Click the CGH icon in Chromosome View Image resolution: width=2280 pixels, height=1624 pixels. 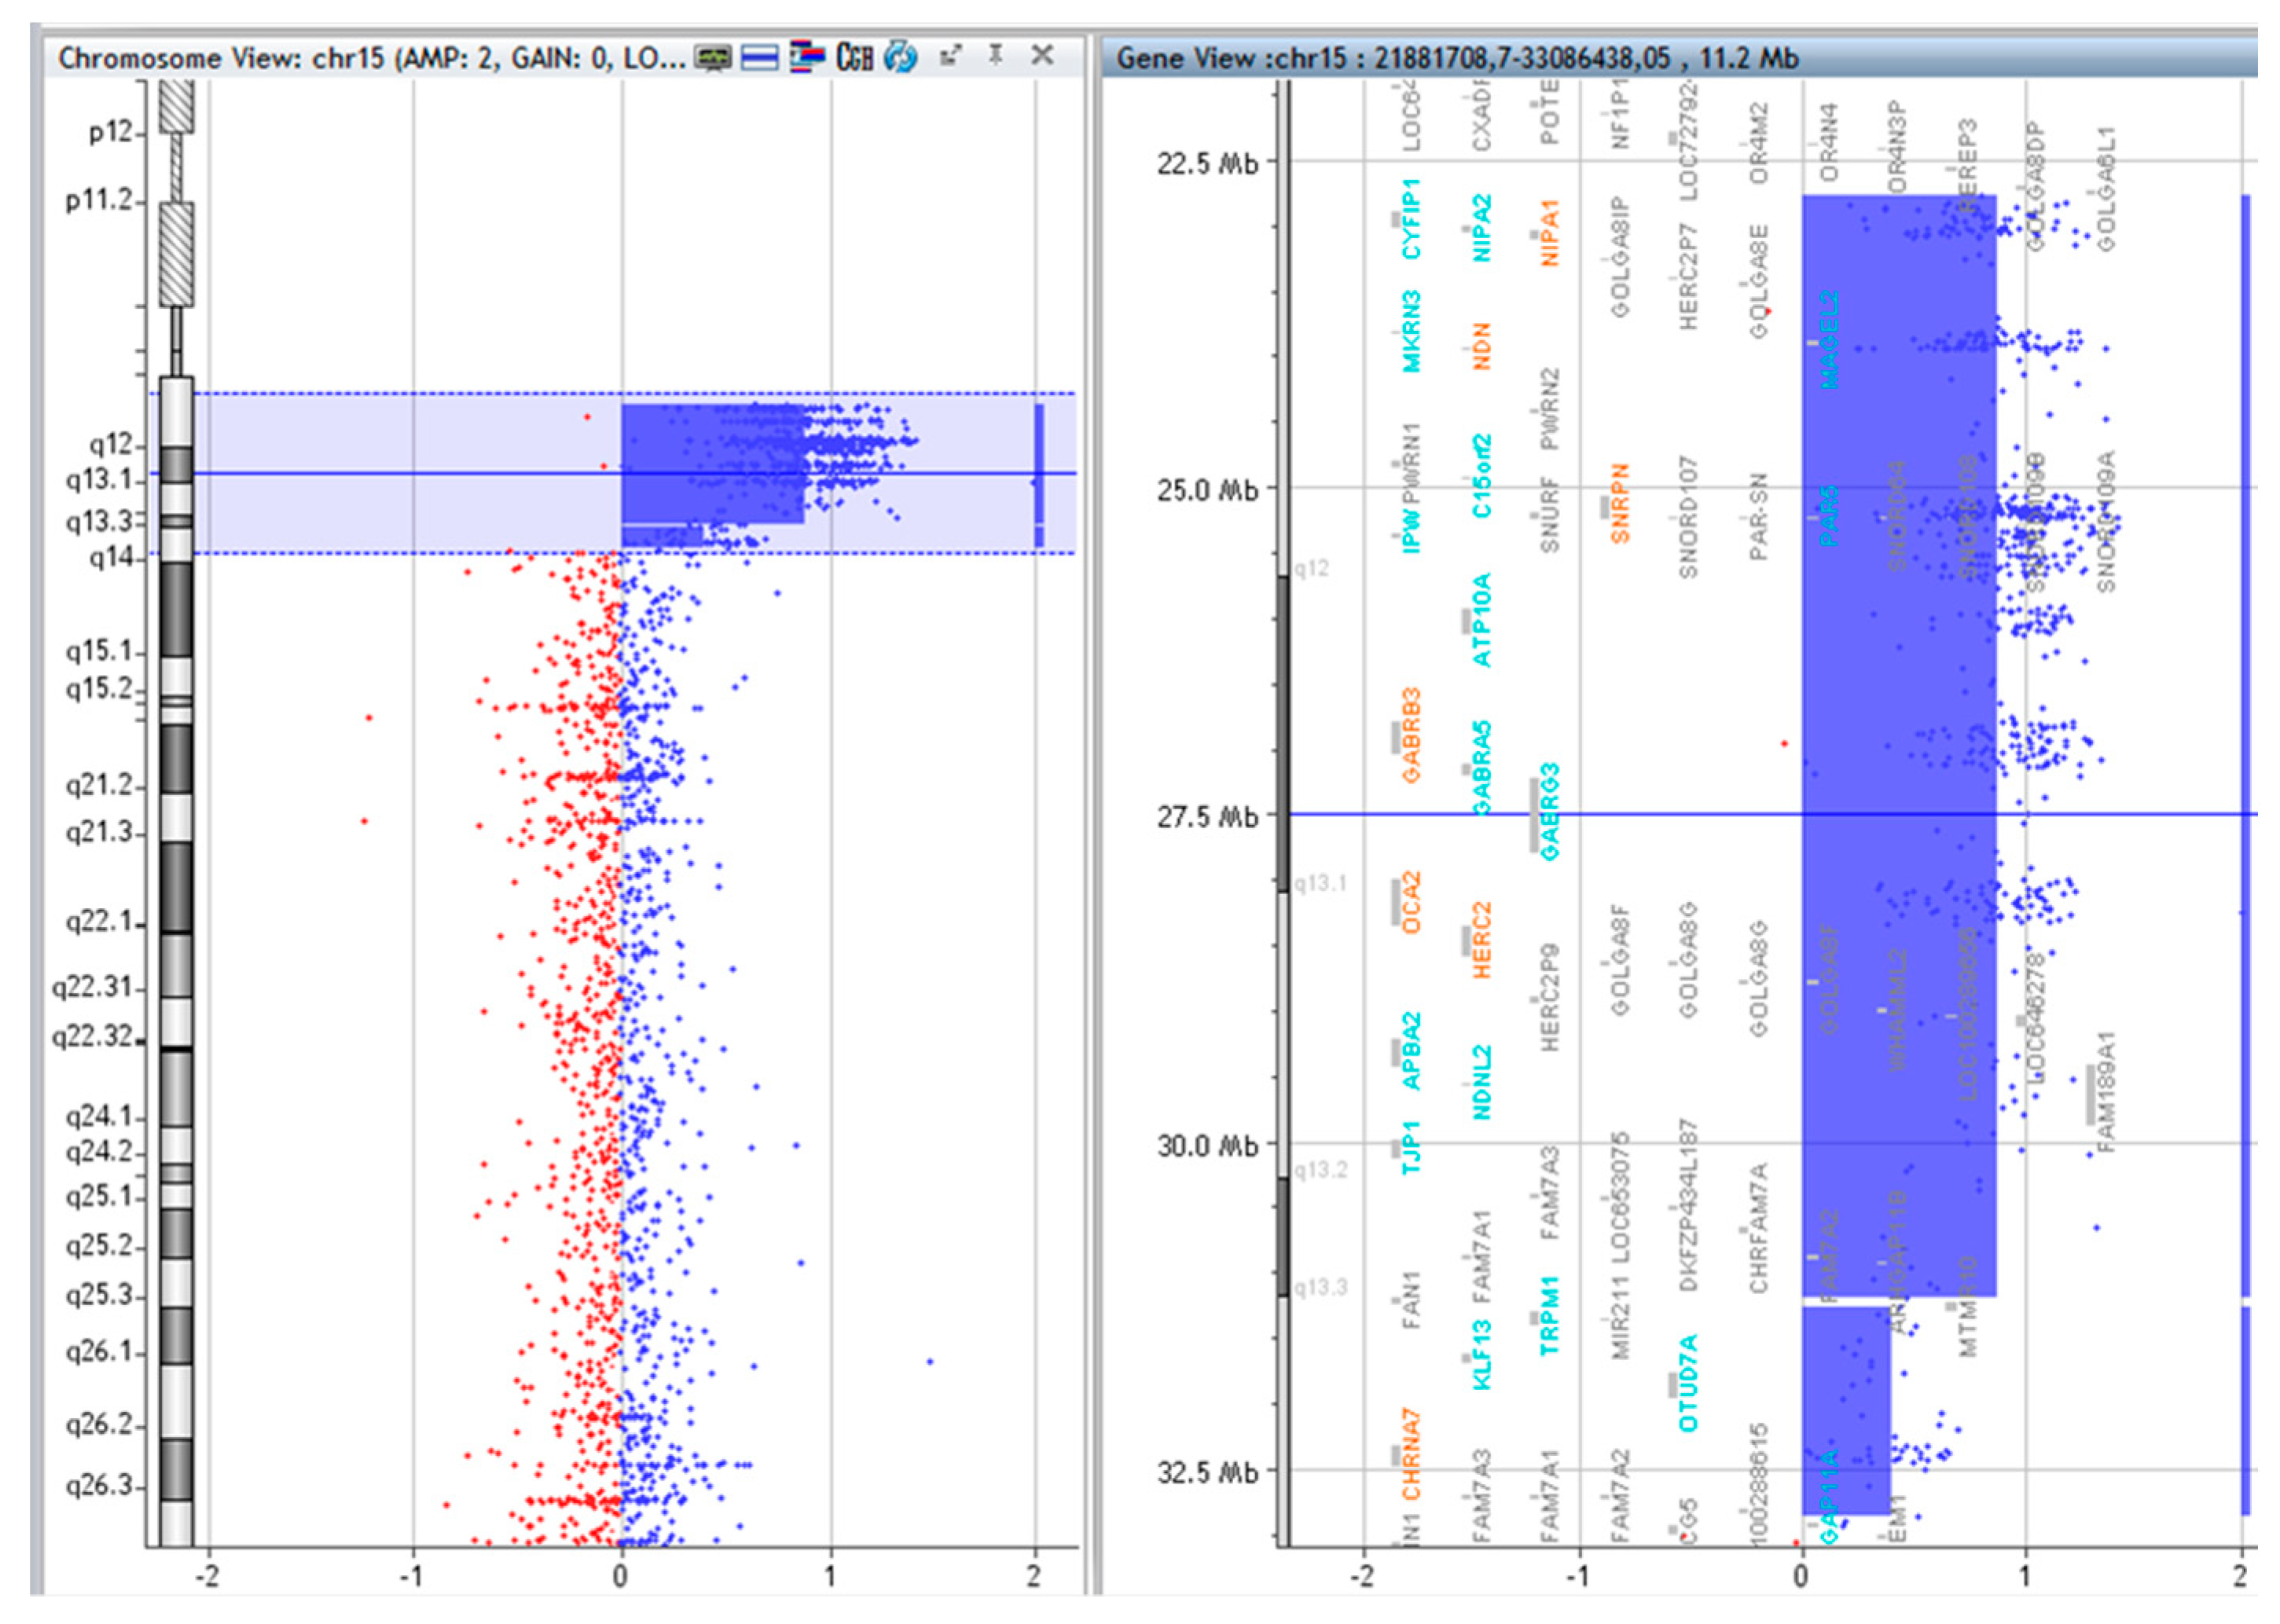[855, 58]
